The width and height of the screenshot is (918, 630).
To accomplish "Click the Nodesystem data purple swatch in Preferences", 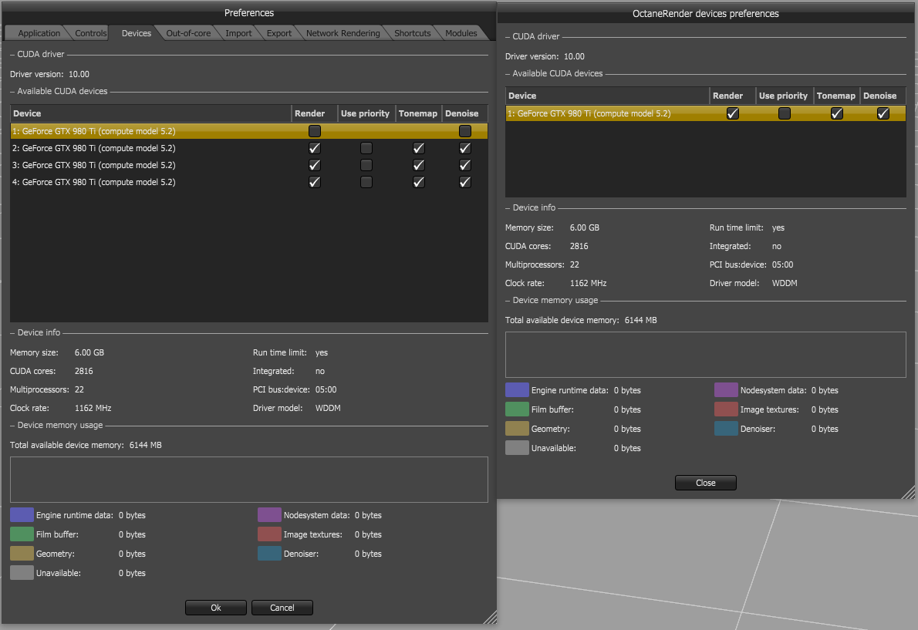I will click(x=269, y=515).
